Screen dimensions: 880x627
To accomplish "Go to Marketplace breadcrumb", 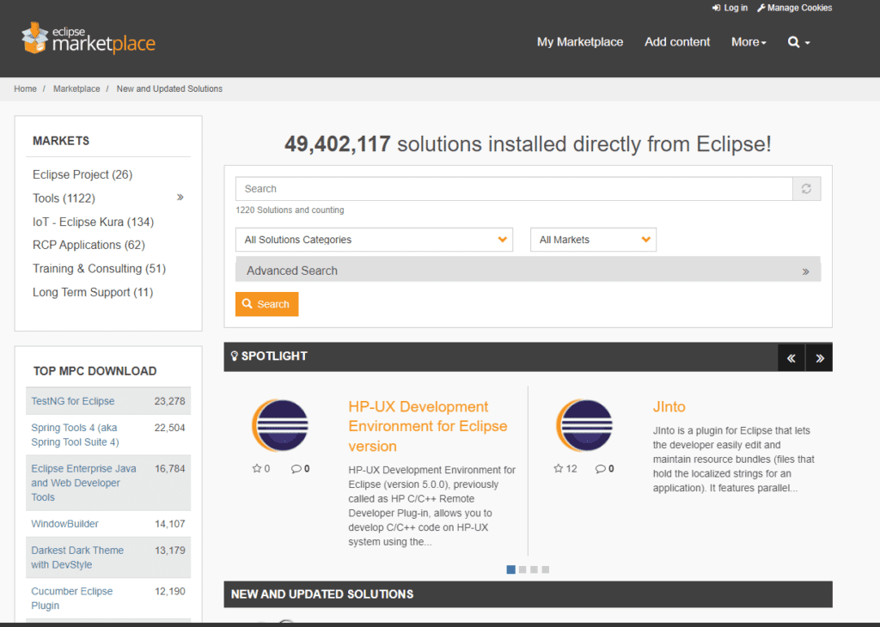I will (76, 88).
